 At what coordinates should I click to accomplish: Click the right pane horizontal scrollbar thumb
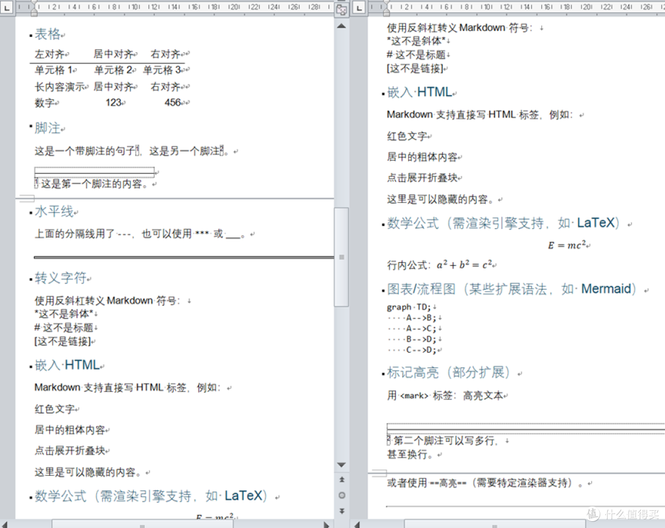coord(494,524)
